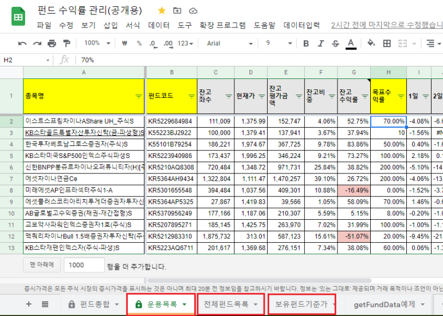Open the zoom 100% dropdown
This screenshot has height=316, width=443.
97,43
